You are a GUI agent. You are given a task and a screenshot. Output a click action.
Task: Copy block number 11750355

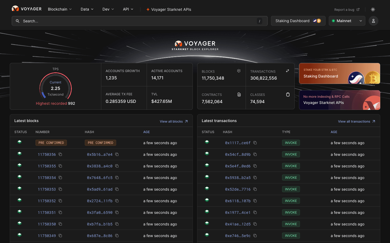pyautogui.click(x=60, y=166)
